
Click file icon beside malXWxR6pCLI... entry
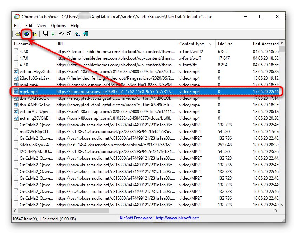pos(16,131)
